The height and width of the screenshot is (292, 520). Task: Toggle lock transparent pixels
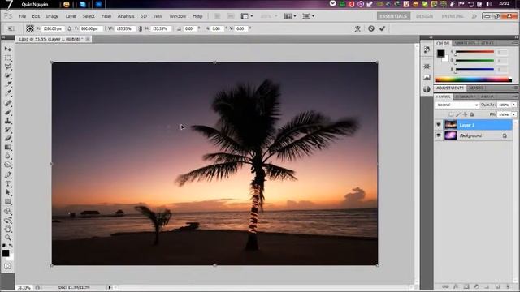[451, 114]
